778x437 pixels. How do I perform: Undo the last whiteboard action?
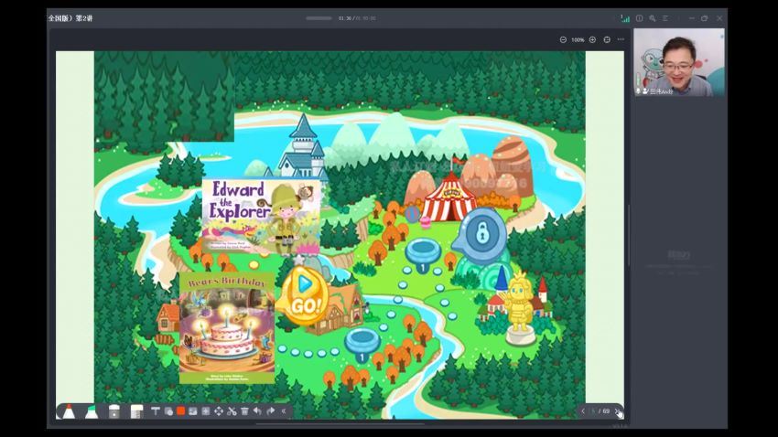pos(257,411)
